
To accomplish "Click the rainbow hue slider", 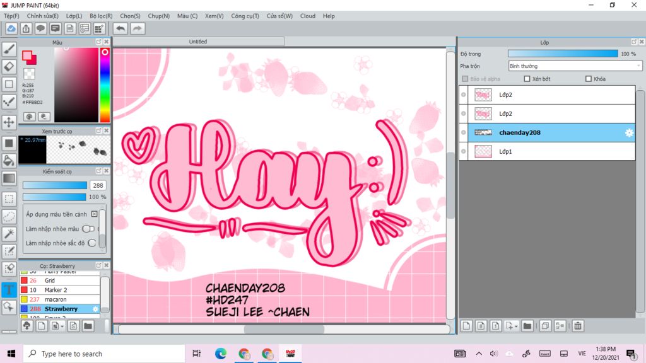I will coord(105,85).
